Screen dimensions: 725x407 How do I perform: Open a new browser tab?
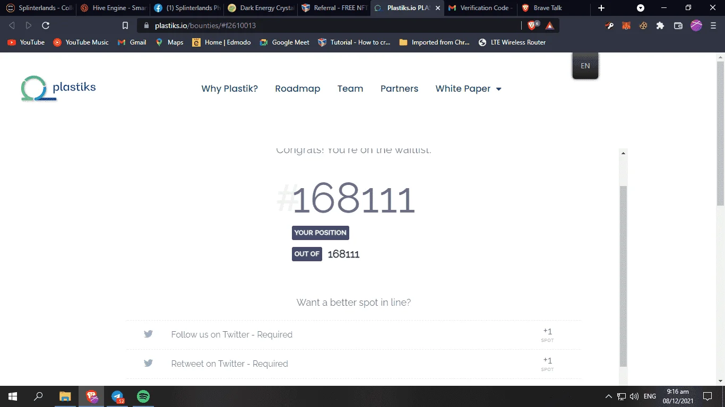click(x=601, y=8)
